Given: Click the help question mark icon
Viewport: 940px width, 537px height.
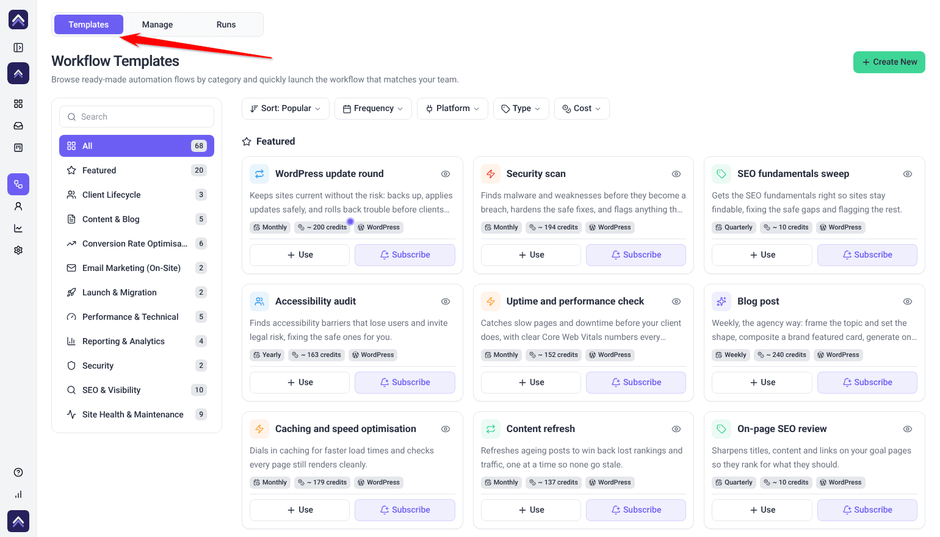Looking at the screenshot, I should (18, 472).
